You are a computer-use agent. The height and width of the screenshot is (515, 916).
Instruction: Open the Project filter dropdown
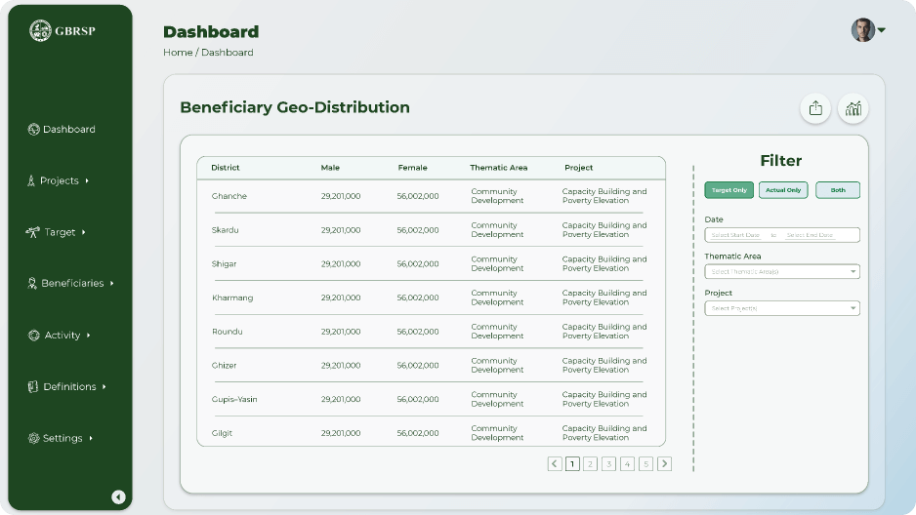[781, 308]
